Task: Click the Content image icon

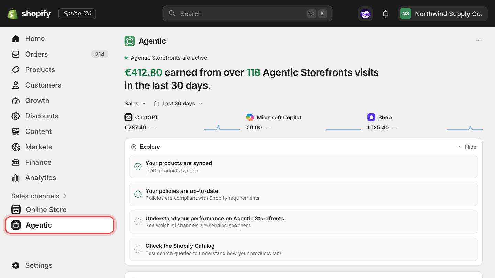Action: pyautogui.click(x=16, y=131)
